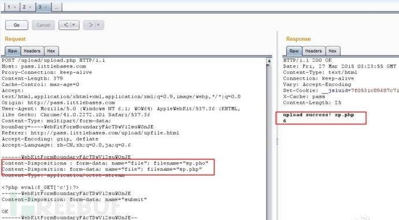Click the "Content-Length: 379" request line

[32, 79]
